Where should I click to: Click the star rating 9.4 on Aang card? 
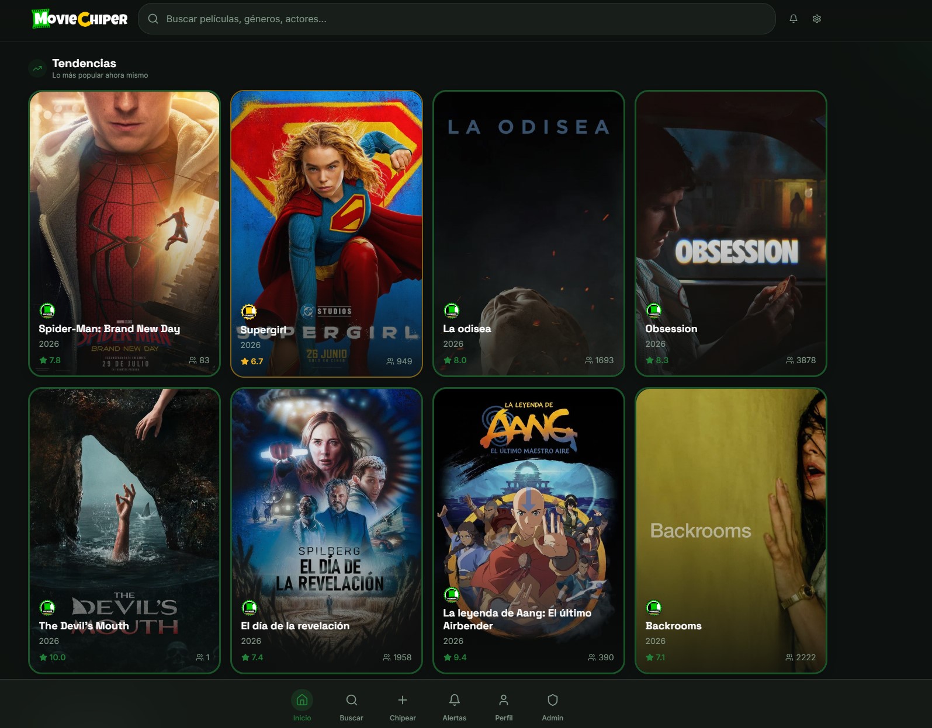[x=455, y=657]
